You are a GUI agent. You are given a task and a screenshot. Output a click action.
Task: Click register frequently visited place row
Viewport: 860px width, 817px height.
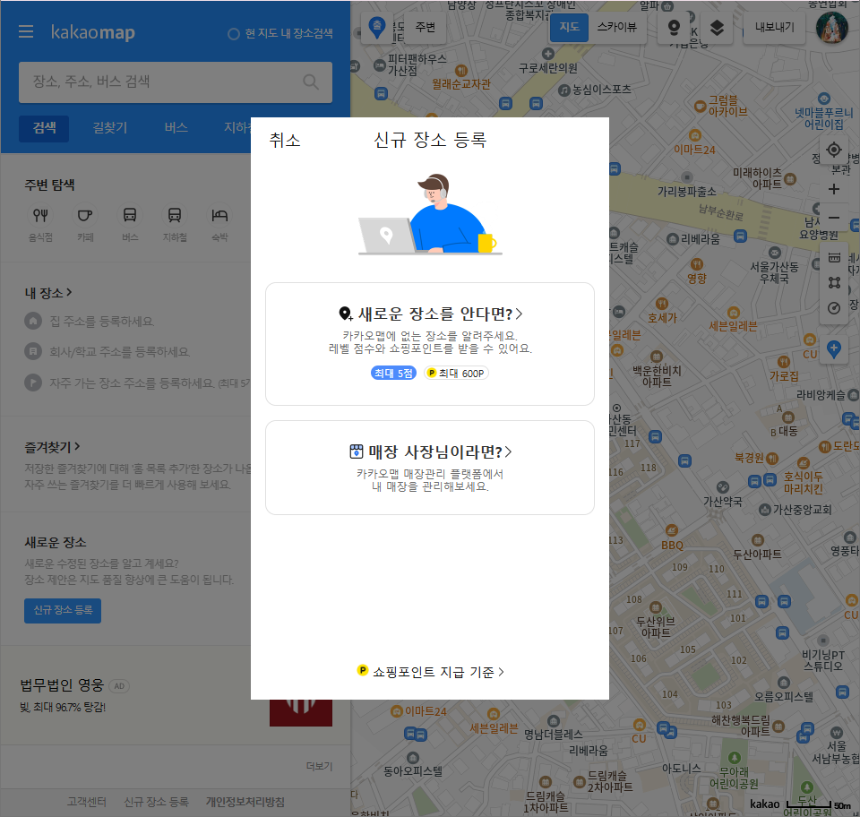138,383
